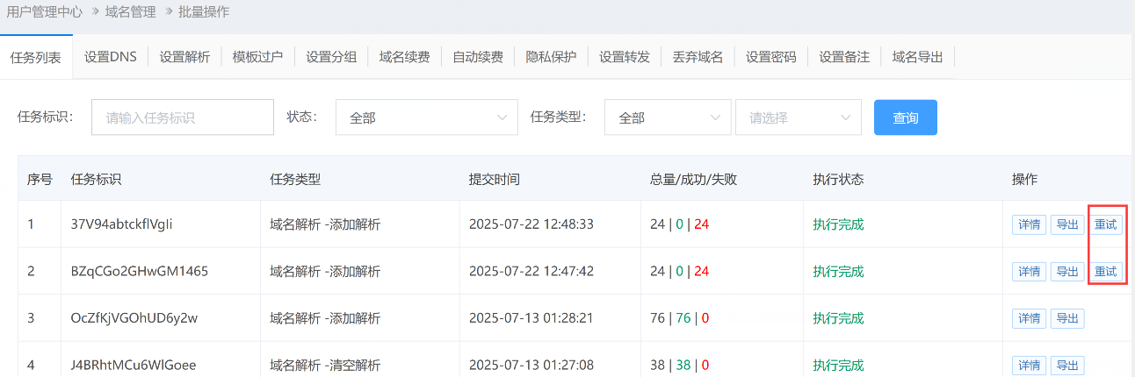Go to the 域名续费 tab
This screenshot has height=377, width=1135.
click(x=404, y=57)
